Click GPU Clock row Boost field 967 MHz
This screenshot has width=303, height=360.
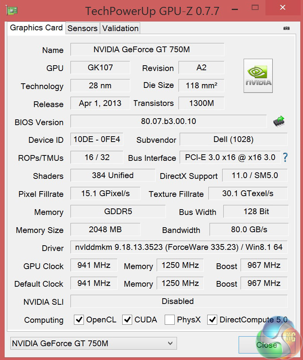pos(264,265)
